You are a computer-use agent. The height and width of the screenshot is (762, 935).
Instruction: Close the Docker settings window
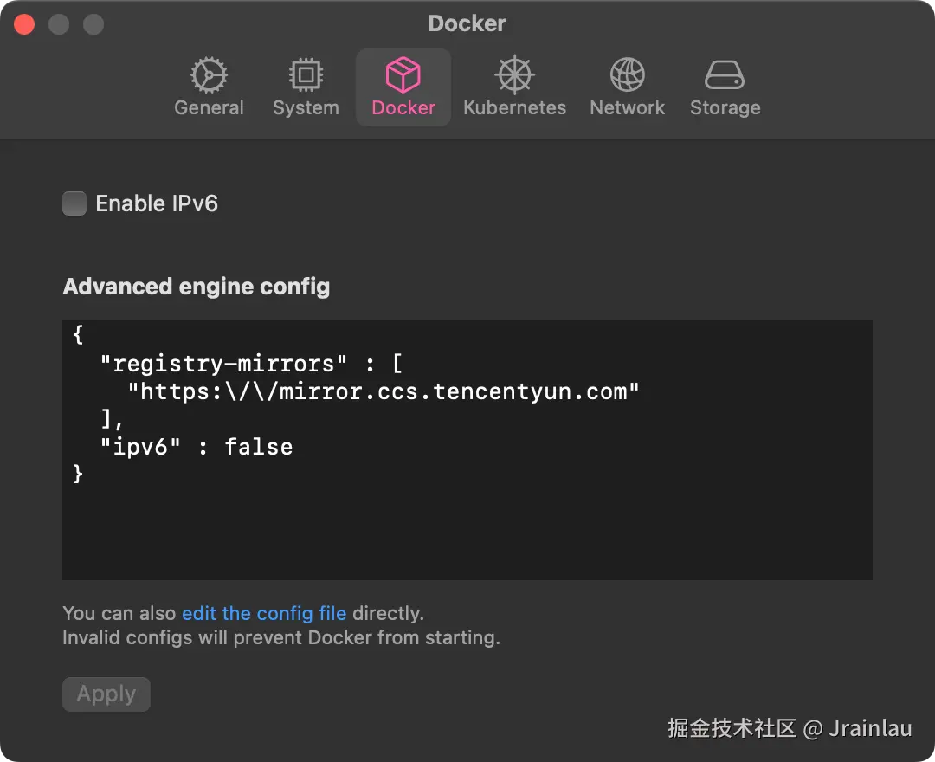click(x=24, y=24)
